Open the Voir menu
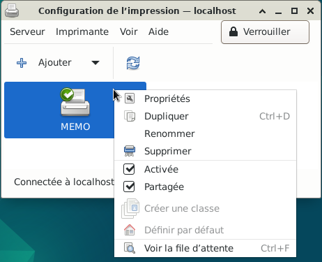Screen dimensions: 322x262 [x=129, y=31]
